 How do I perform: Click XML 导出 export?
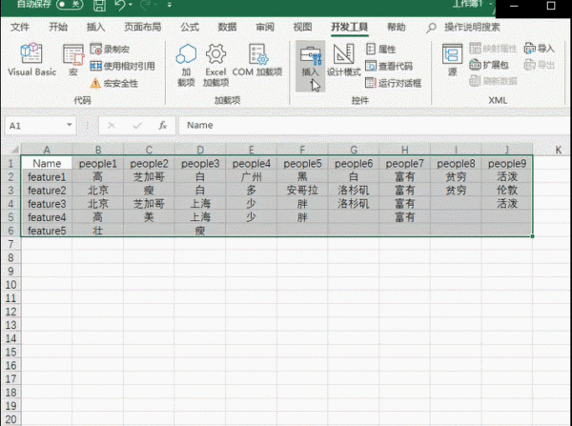point(540,65)
